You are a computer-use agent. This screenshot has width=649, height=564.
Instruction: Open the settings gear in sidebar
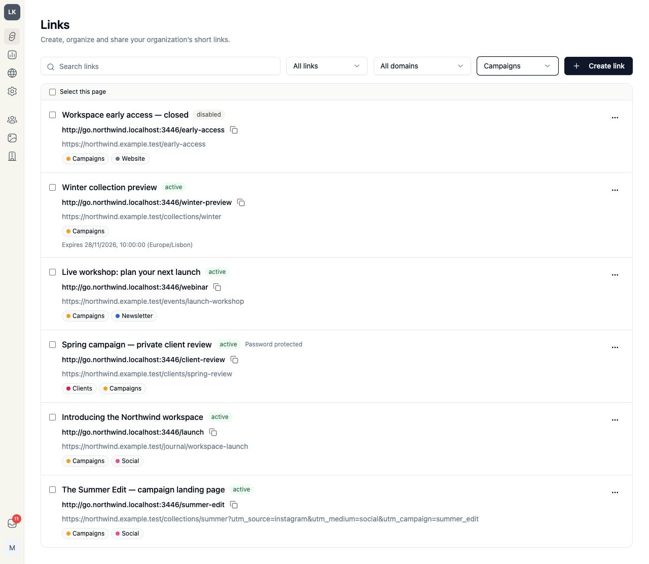click(x=12, y=91)
